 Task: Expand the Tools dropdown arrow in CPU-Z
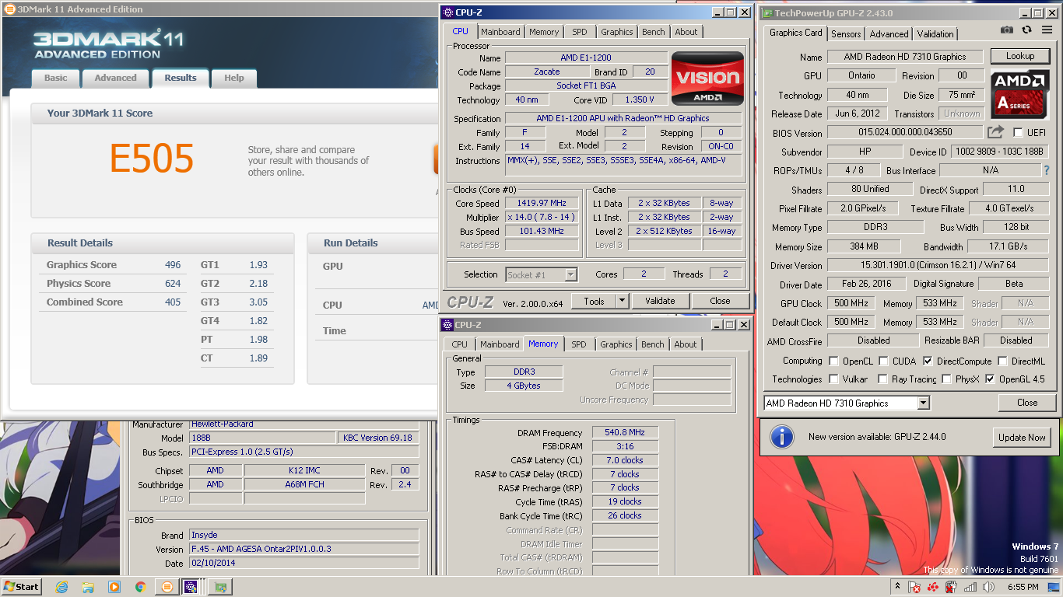point(622,301)
